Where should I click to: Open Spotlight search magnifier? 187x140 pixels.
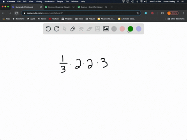178,2
